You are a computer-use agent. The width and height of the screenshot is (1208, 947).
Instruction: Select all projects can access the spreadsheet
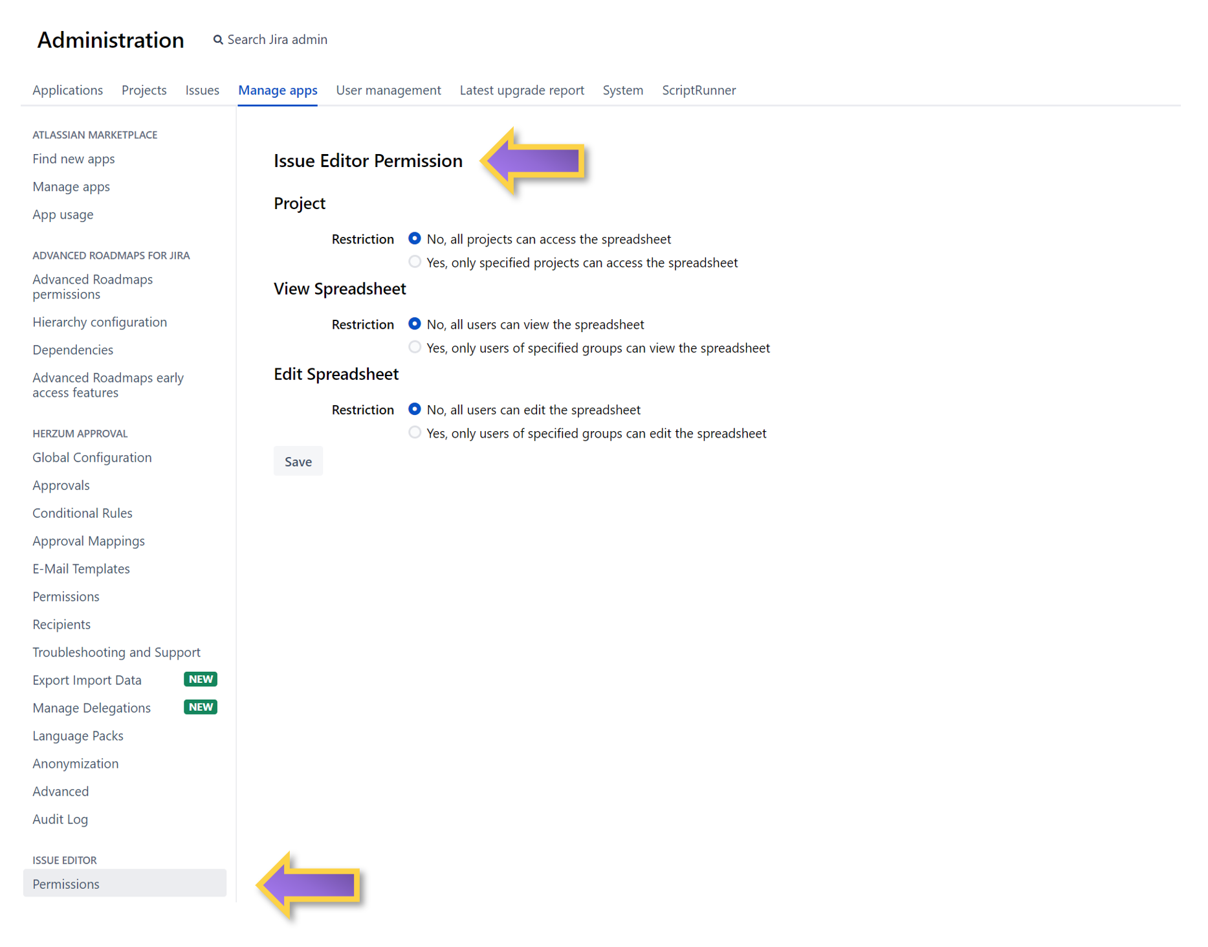coord(414,238)
